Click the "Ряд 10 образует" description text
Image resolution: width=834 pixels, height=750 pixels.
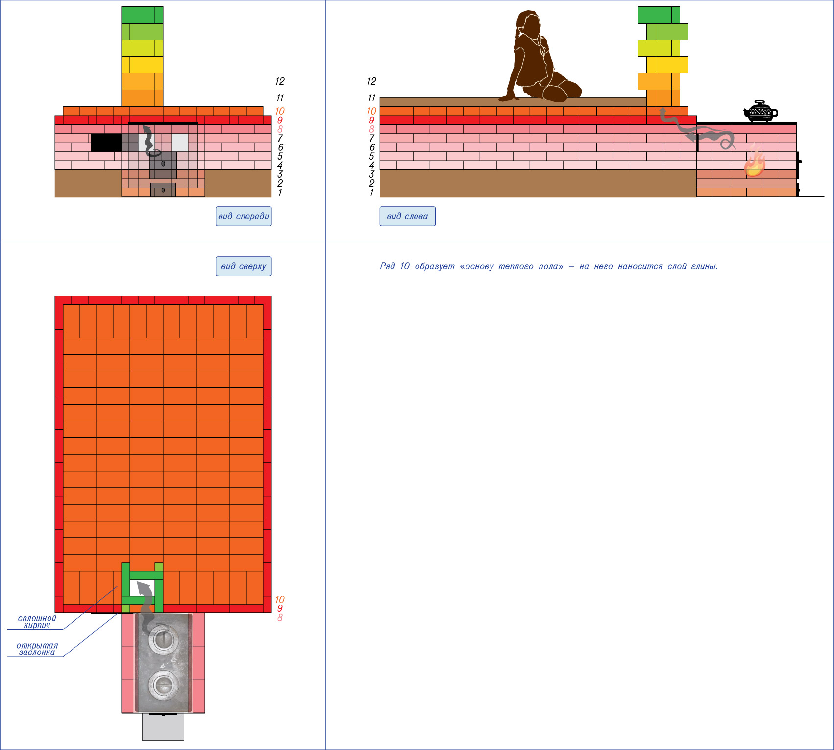(x=548, y=266)
